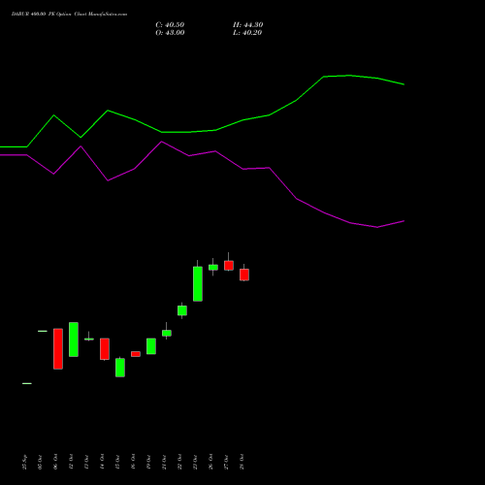Select the red candle above 14 Oct
The width and height of the screenshot is (485, 485).
(105, 349)
